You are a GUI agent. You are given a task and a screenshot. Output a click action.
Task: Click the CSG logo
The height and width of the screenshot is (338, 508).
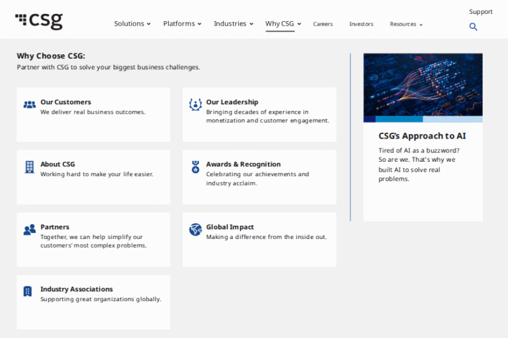click(39, 21)
